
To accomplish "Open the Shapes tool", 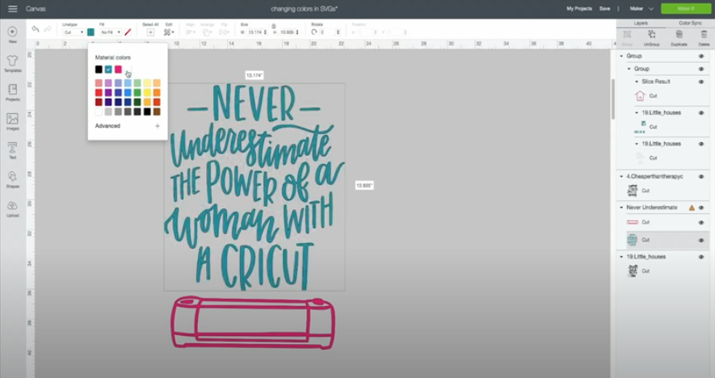I will coord(12,179).
